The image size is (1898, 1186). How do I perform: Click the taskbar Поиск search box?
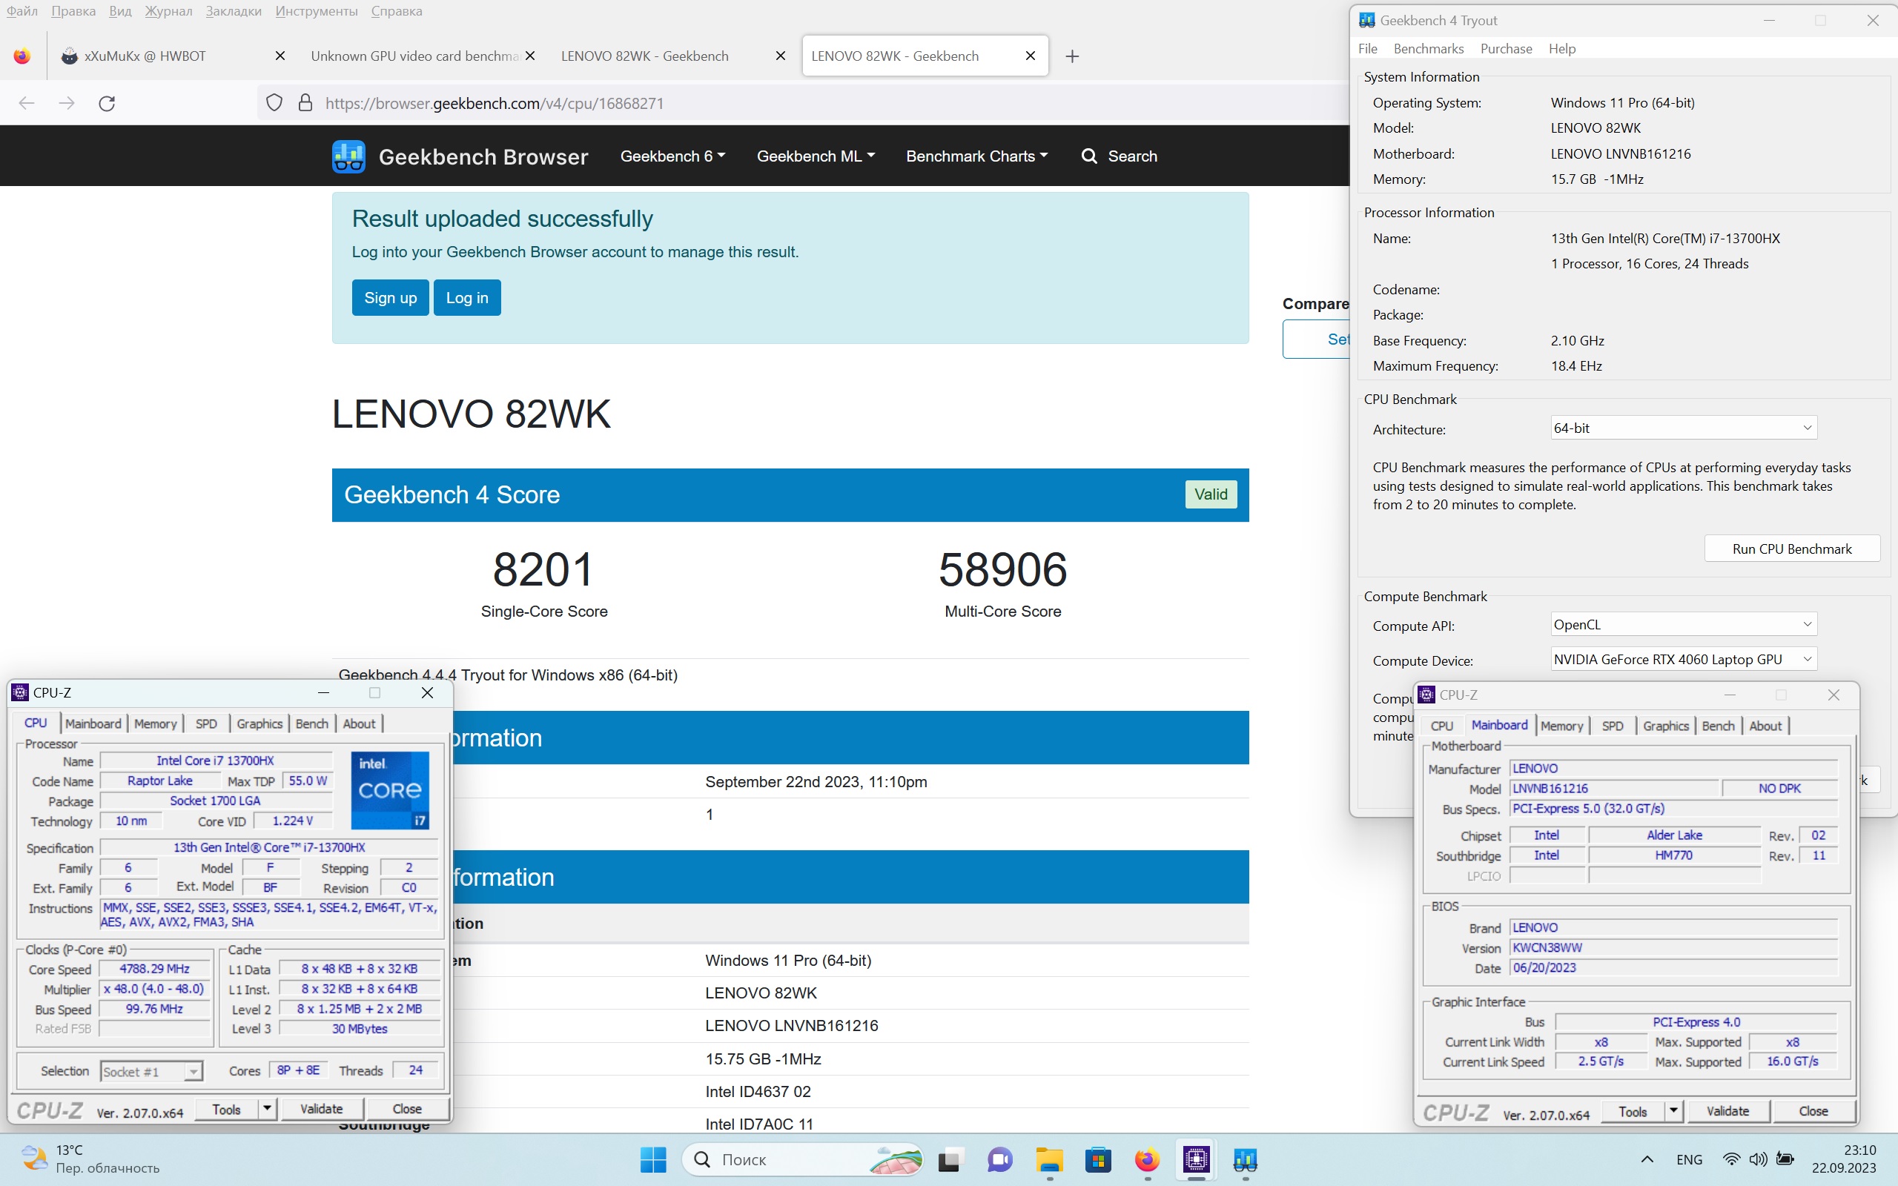(802, 1159)
